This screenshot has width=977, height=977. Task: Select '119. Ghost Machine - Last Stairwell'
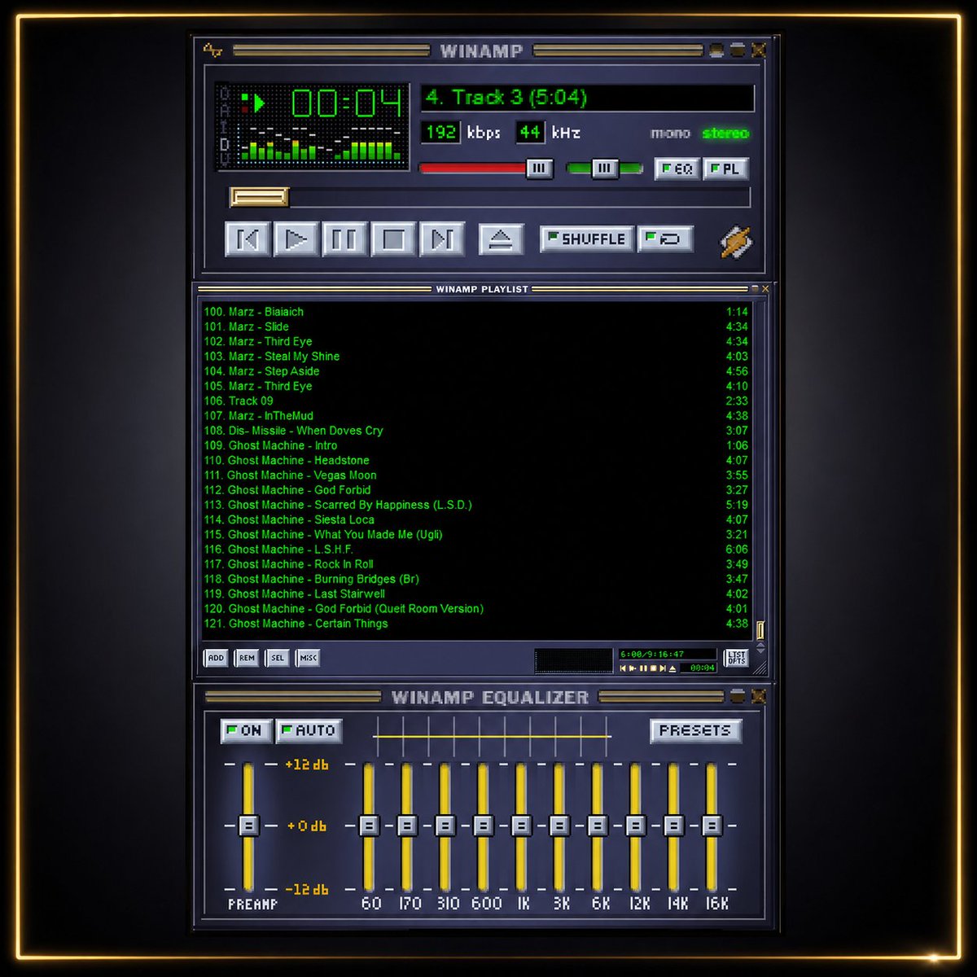475,594
